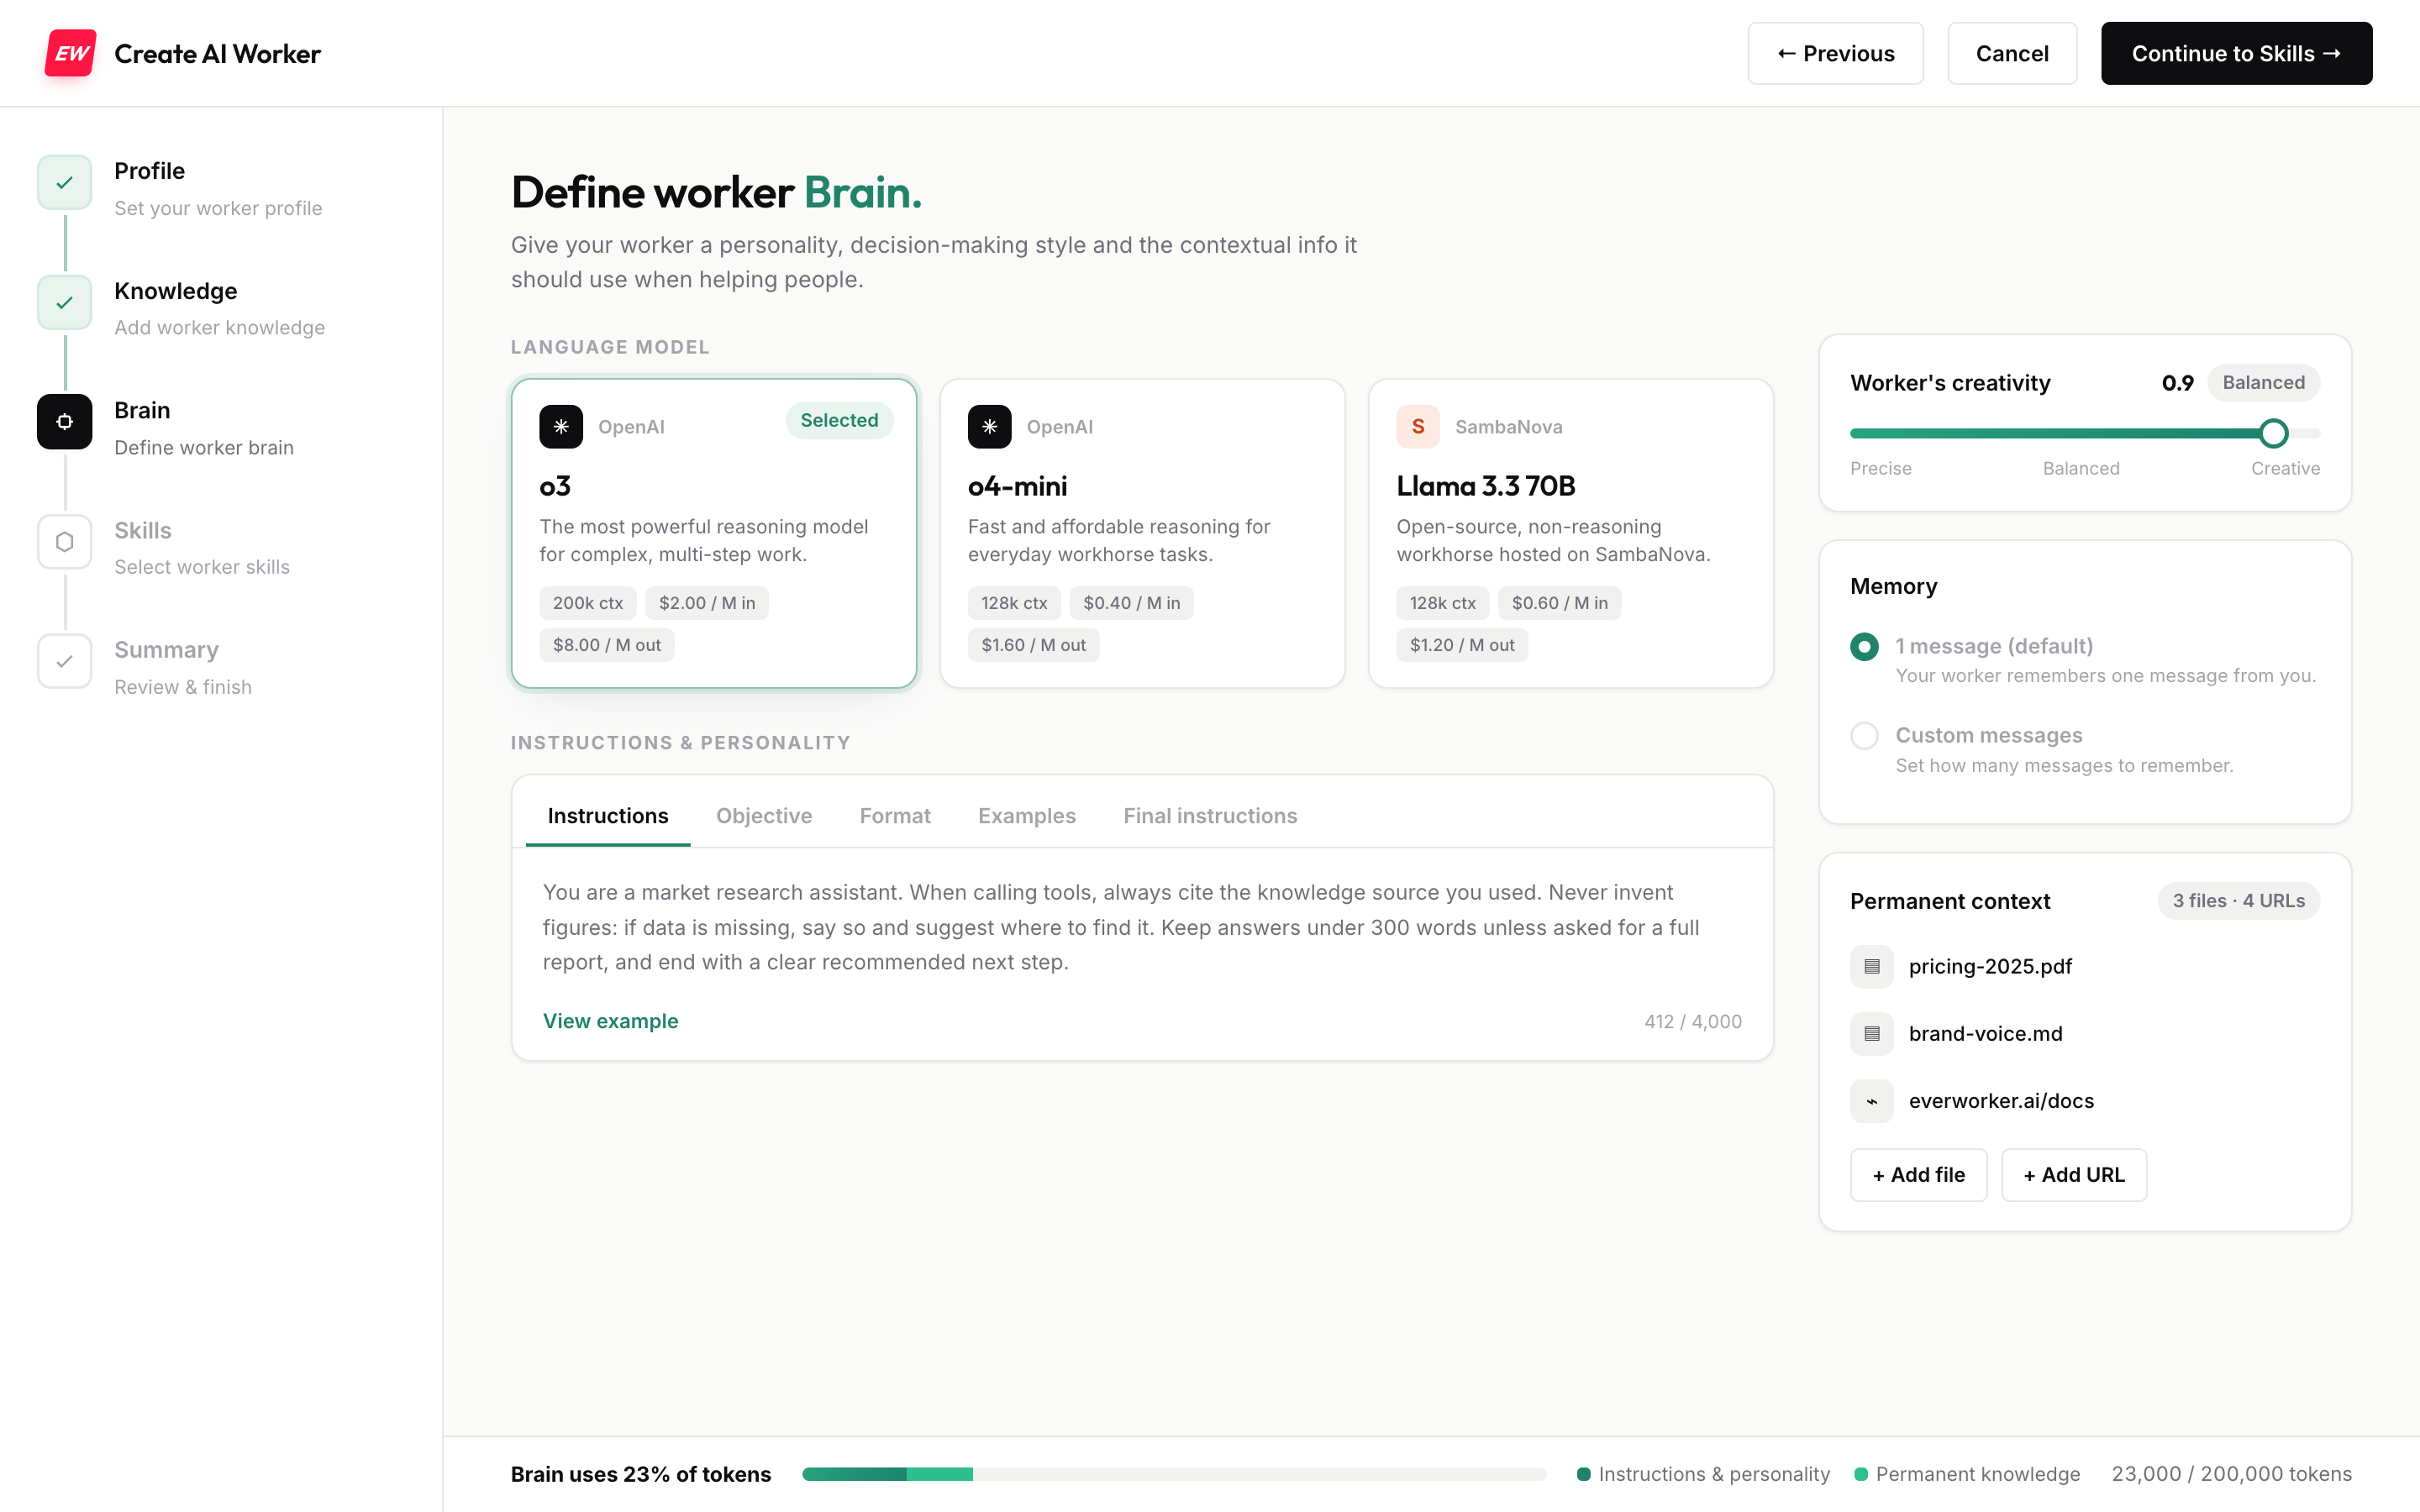Image resolution: width=2420 pixels, height=1512 pixels.
Task: Click the everworker.ai/docs entry
Action: pos(2001,1101)
